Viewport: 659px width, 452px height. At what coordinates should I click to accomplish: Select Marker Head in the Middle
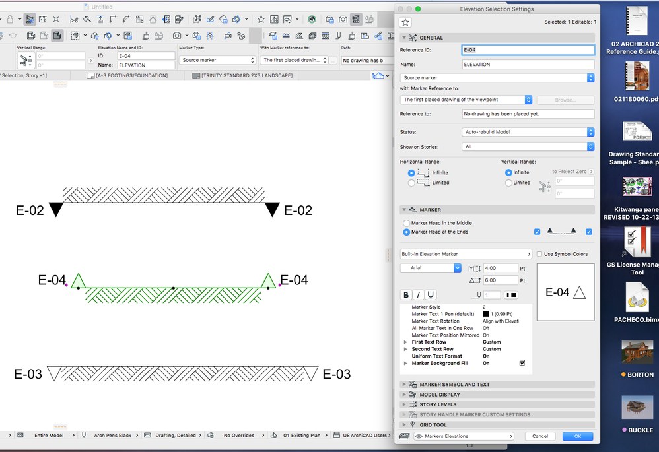(x=406, y=223)
